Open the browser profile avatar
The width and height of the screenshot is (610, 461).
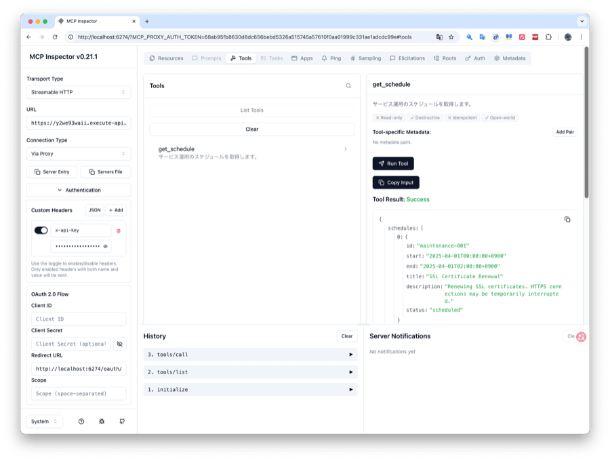tap(568, 37)
